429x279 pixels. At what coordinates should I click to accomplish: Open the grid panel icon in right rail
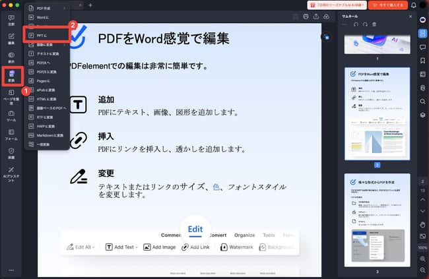(x=422, y=74)
